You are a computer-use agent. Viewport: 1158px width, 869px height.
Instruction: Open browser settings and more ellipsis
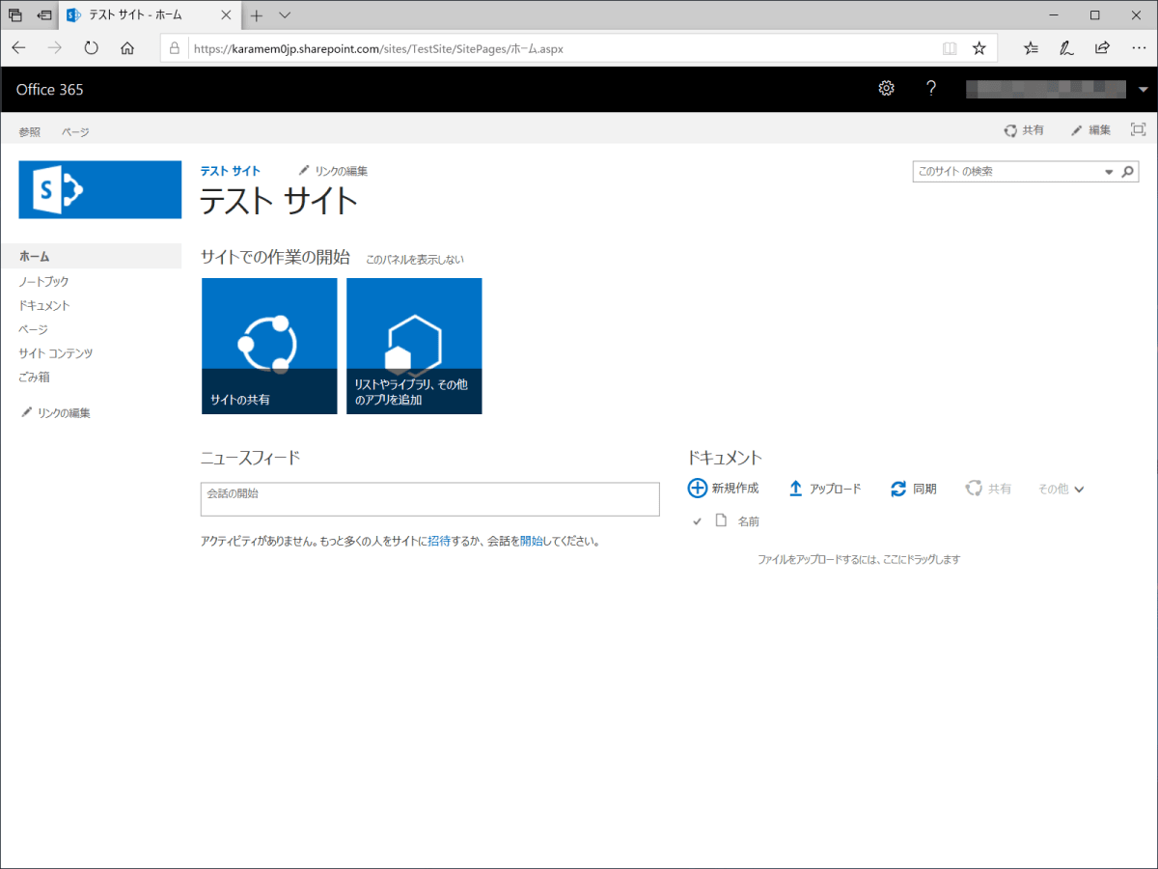pyautogui.click(x=1137, y=48)
